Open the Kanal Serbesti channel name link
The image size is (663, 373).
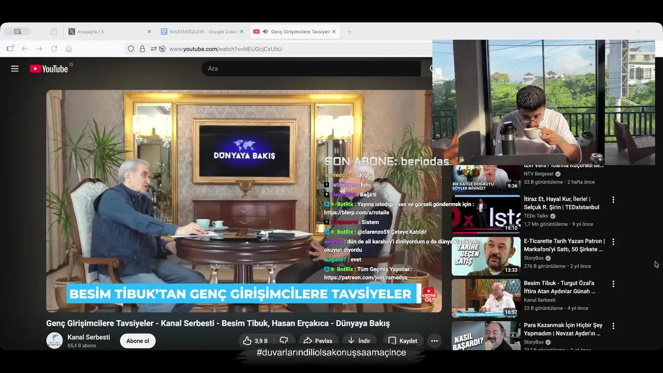[89, 337]
